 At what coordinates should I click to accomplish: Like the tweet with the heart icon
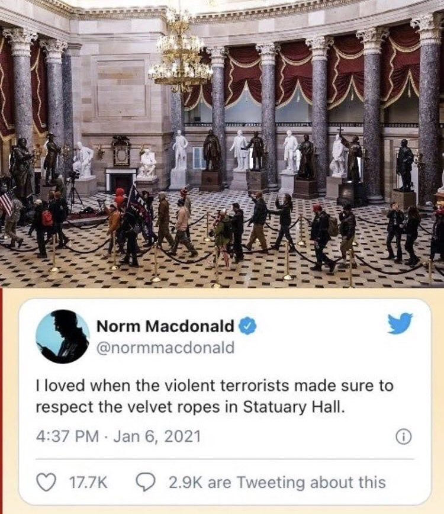pyautogui.click(x=46, y=483)
